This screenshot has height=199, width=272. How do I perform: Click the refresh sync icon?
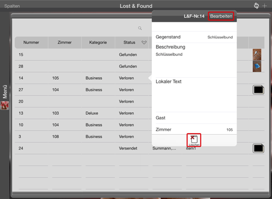pos(256,6)
